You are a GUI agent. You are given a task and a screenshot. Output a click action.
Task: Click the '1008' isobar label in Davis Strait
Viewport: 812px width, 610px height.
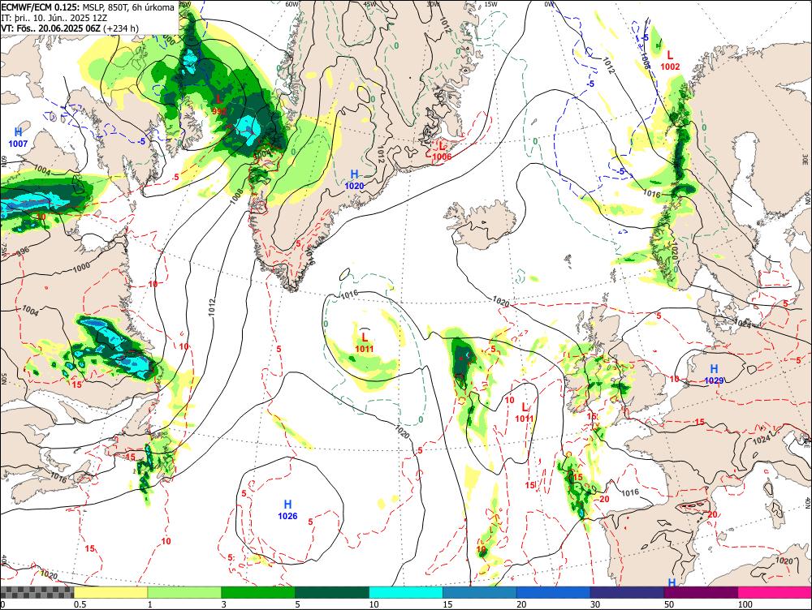tap(236, 195)
